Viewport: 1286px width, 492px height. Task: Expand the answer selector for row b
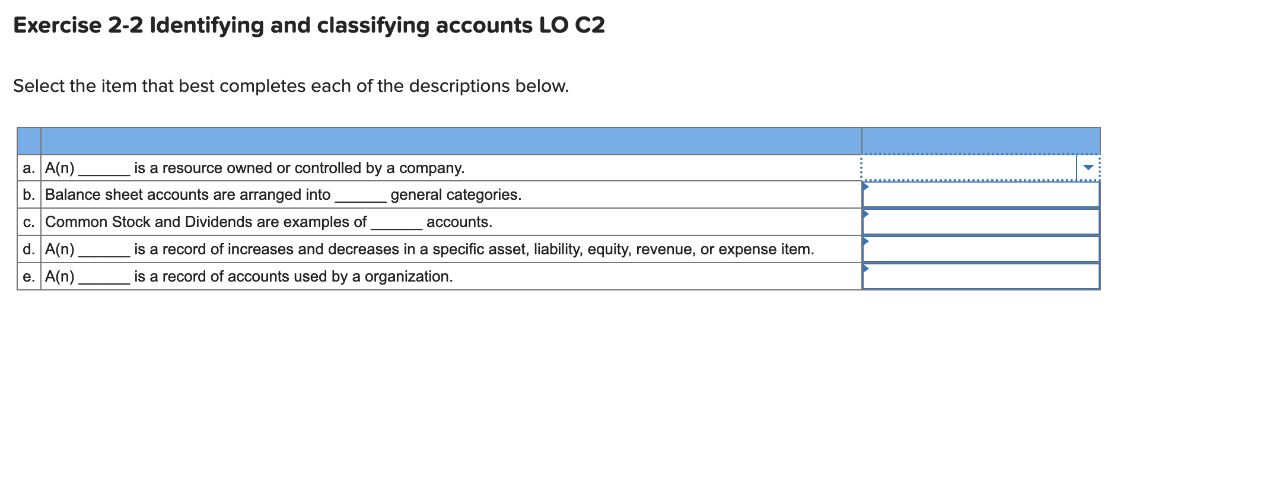[x=979, y=194]
